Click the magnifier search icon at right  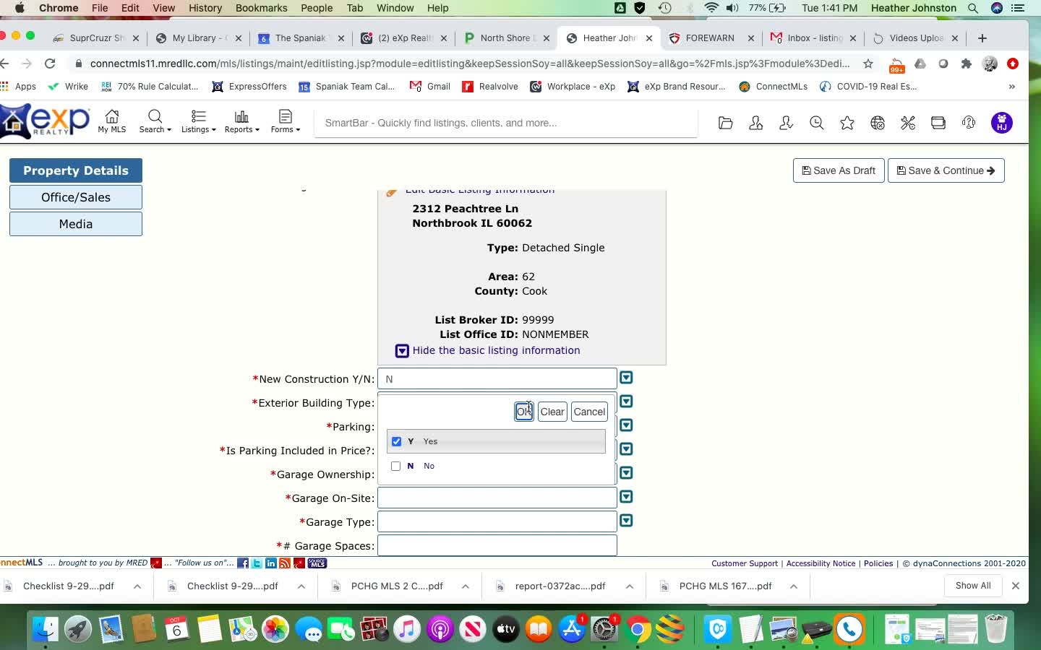[817, 123]
